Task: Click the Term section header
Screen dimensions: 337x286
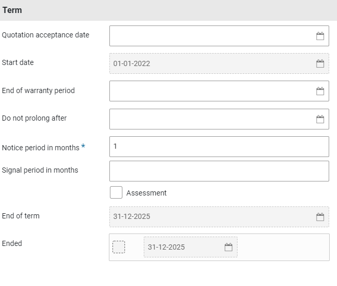Action: coord(13,10)
